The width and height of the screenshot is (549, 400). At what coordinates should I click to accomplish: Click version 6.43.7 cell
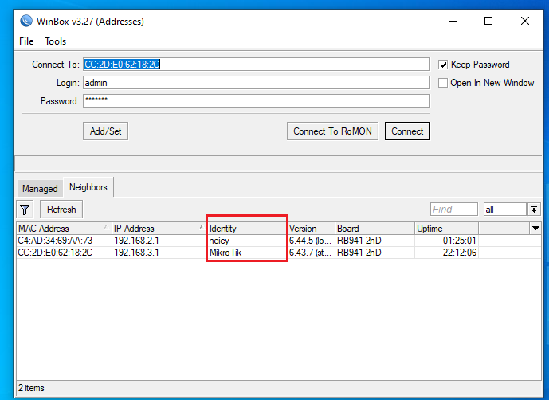click(310, 253)
